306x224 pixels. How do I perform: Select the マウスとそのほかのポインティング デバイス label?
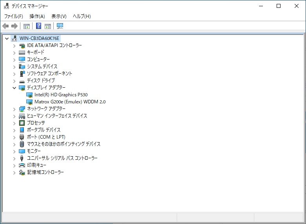[x=63, y=144]
